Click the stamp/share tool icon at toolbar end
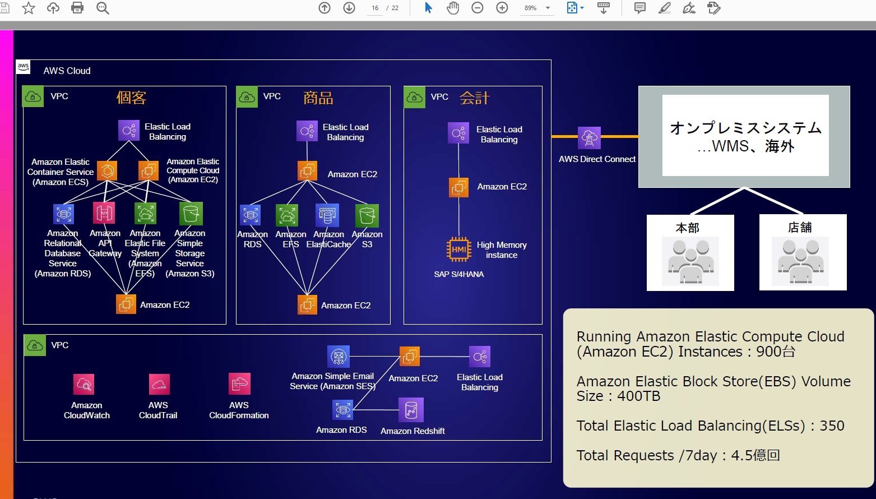This screenshot has width=876, height=499. [714, 8]
